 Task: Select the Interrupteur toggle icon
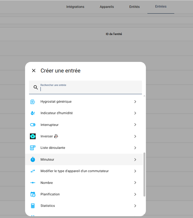pyautogui.click(x=33, y=125)
